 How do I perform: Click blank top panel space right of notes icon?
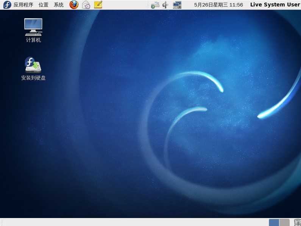pos(125,5)
